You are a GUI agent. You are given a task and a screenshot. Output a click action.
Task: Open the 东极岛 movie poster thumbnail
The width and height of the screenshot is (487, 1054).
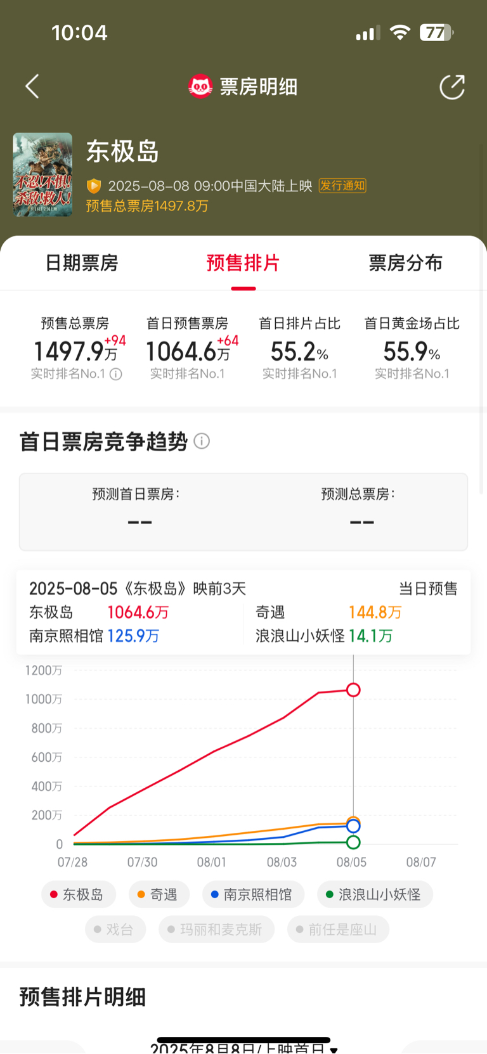point(42,175)
